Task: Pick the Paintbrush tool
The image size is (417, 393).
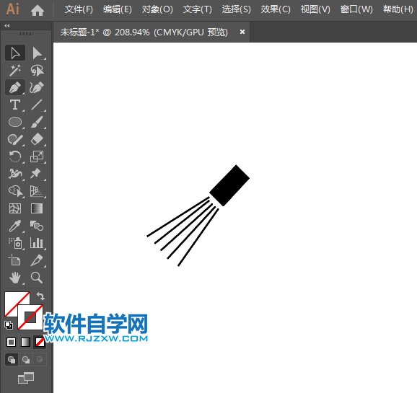Action: 37,122
